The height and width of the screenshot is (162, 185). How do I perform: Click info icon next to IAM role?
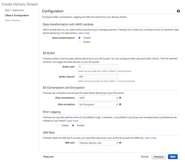(x=120, y=143)
